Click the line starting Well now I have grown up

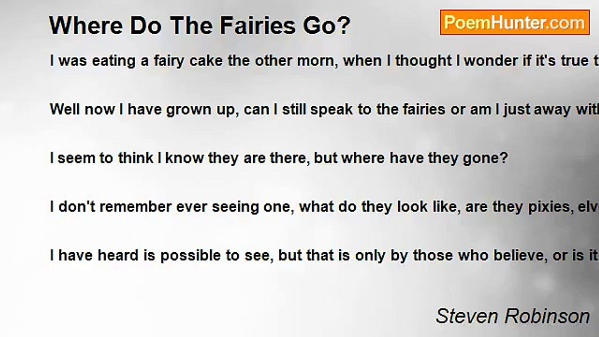pos(324,110)
